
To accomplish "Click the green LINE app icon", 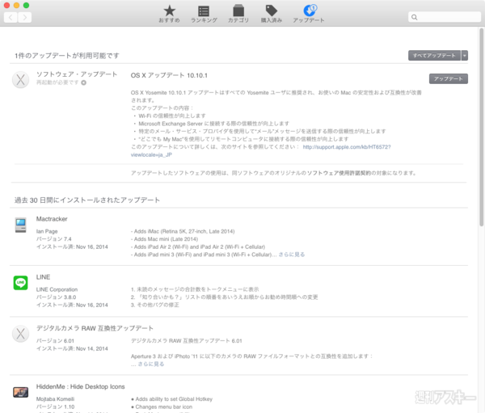I will (21, 283).
